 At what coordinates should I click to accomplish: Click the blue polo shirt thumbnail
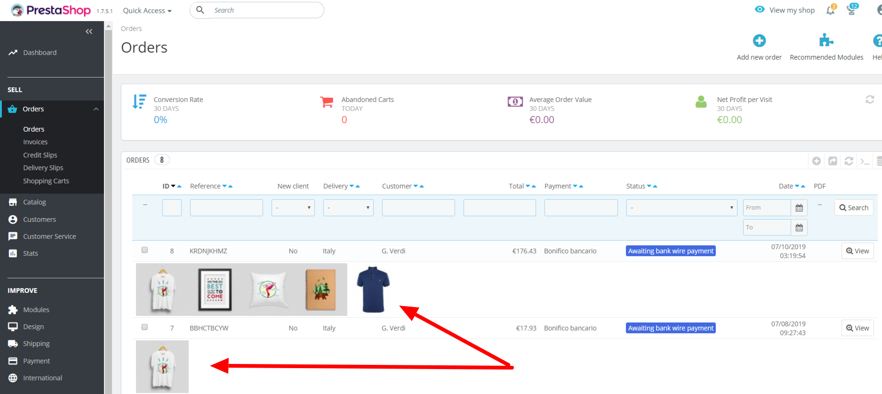tap(373, 290)
